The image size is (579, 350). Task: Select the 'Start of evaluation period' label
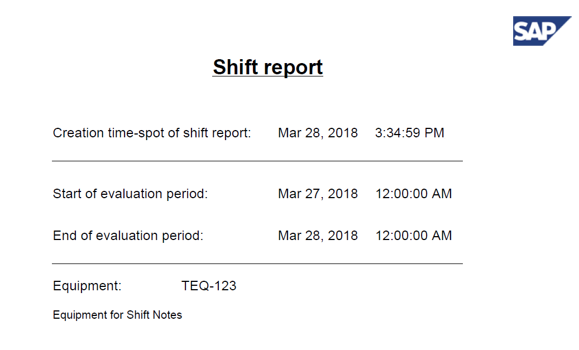130,194
